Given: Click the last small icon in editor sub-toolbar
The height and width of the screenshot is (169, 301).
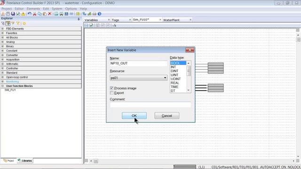Looking at the screenshot, I should (114, 25).
